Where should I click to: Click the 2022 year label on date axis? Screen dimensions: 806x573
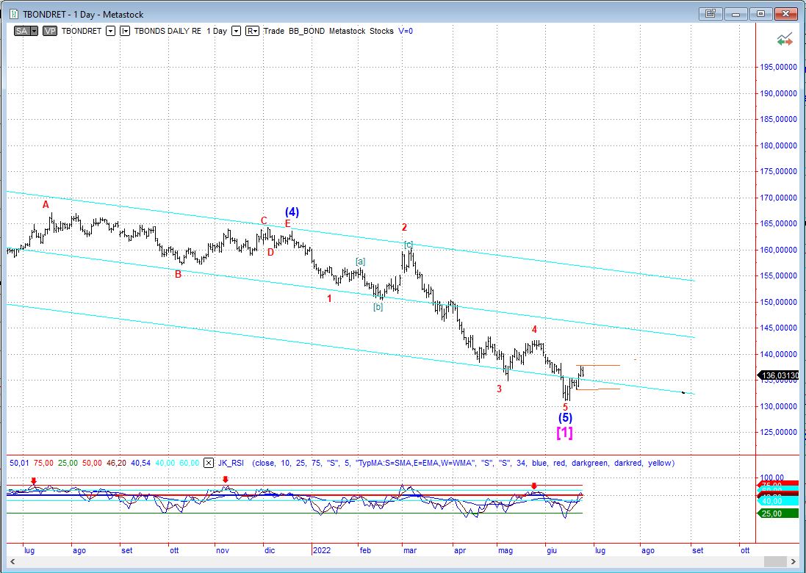321,550
